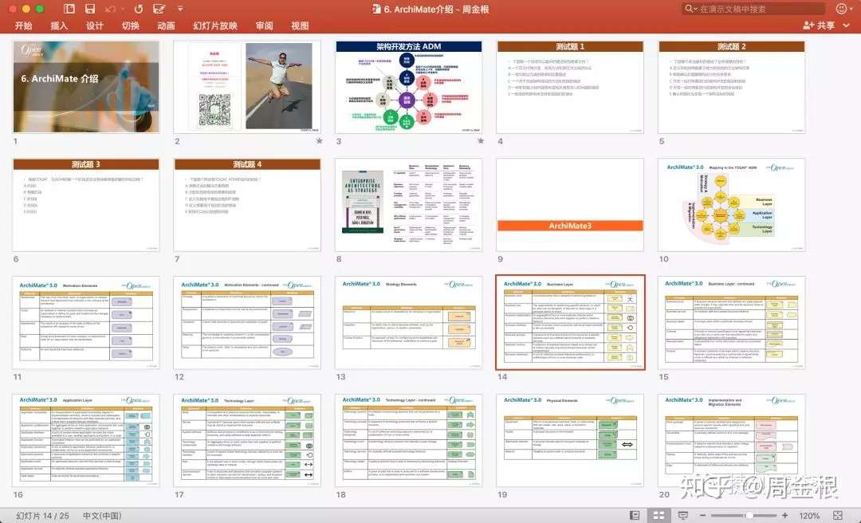861x523 pixels.
Task: Select slide 15 Business Layer continued
Action: pyautogui.click(x=732, y=322)
